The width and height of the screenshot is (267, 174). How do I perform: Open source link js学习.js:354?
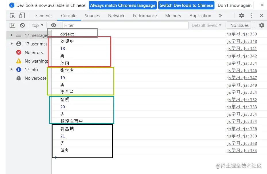(x=242, y=114)
